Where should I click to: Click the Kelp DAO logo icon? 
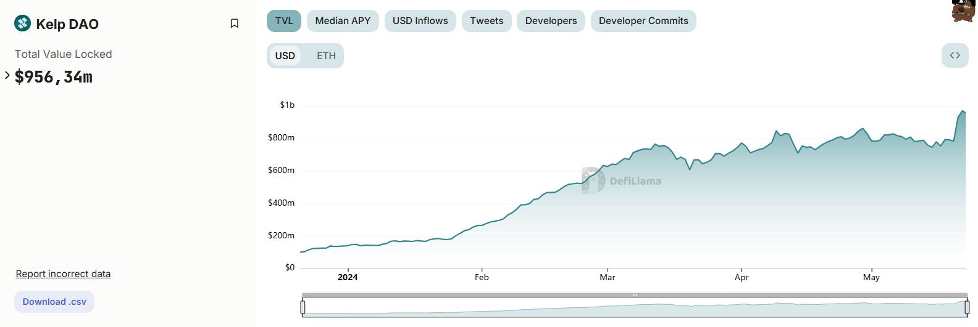coord(22,23)
